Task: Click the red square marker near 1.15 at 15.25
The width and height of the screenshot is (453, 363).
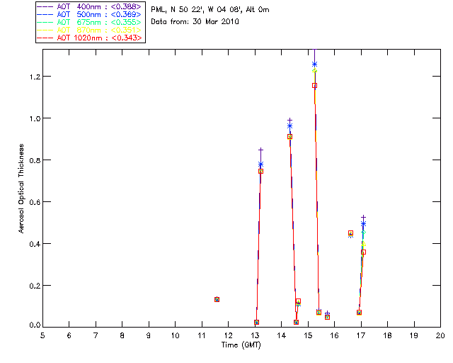Action: tap(314, 85)
